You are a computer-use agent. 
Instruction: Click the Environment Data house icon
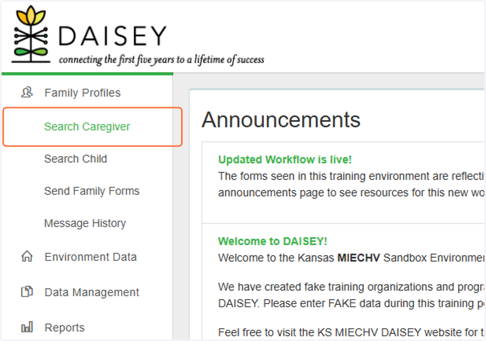click(27, 257)
